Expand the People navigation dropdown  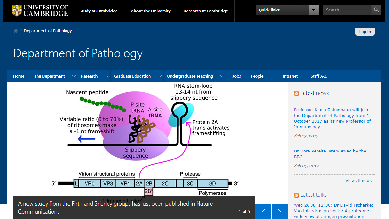pyautogui.click(x=272, y=76)
